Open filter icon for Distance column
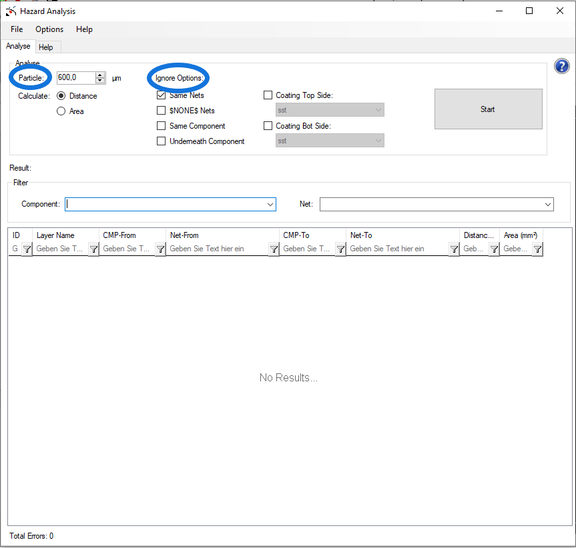Image resolution: width=576 pixels, height=548 pixels. pos(494,249)
